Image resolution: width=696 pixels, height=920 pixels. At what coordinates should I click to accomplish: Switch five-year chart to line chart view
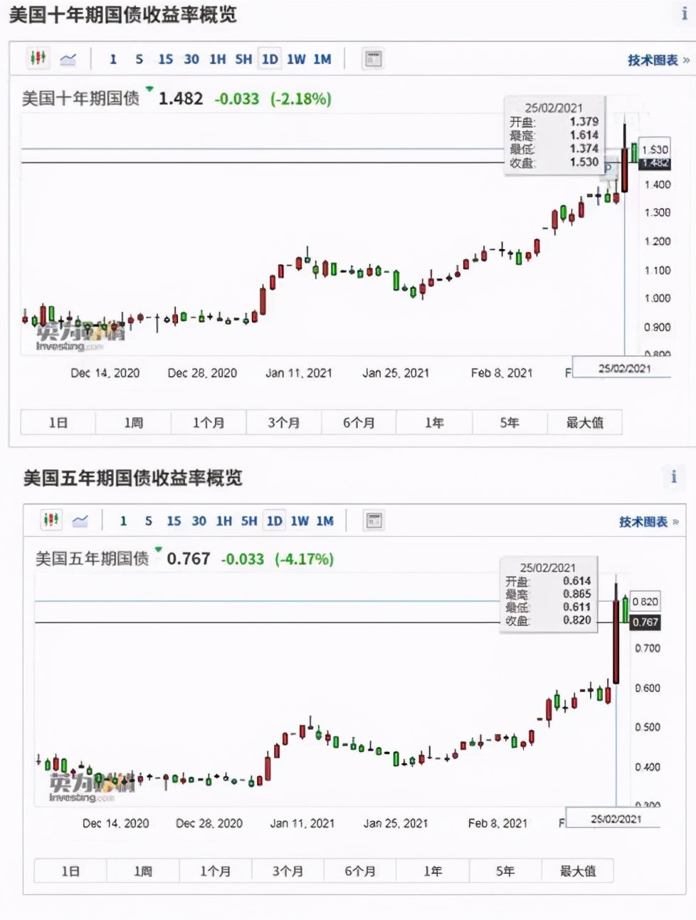coord(80,521)
